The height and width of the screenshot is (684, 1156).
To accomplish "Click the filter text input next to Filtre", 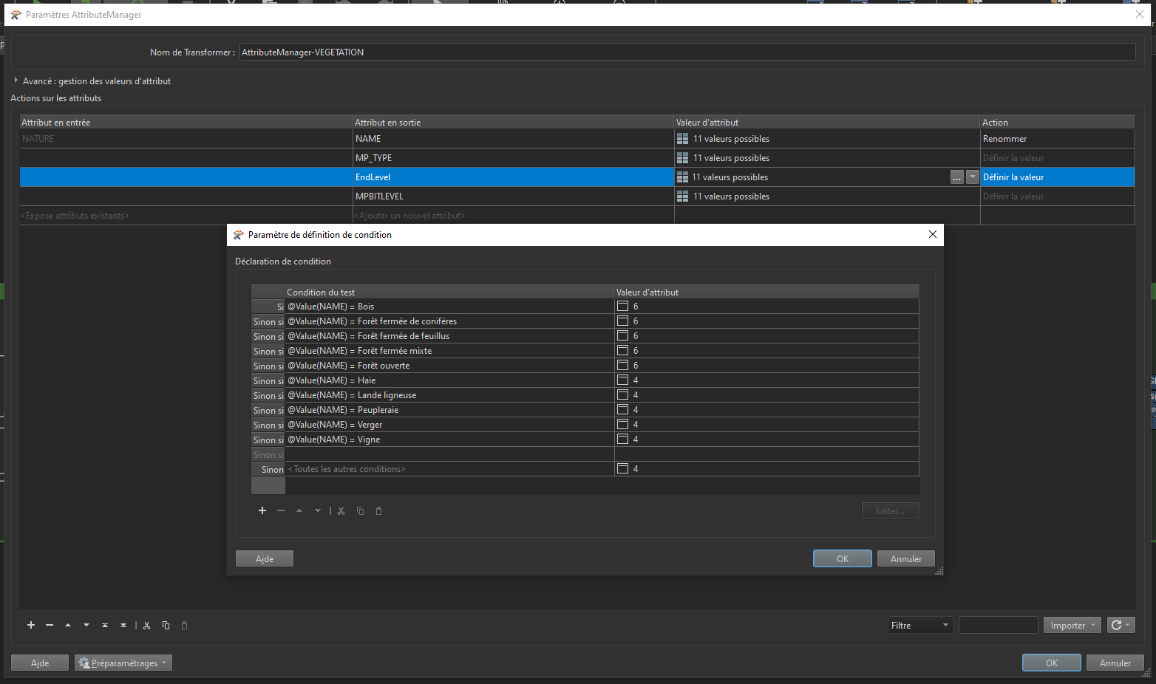I will (999, 625).
